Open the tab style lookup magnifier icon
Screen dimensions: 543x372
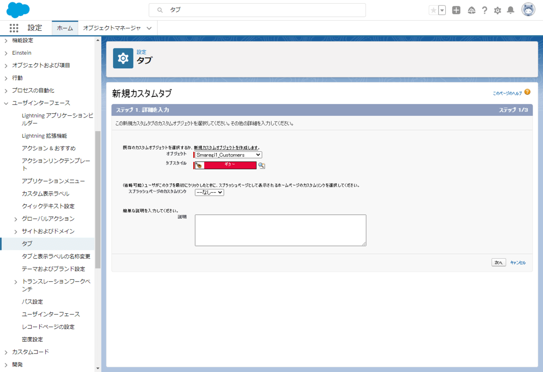point(262,165)
